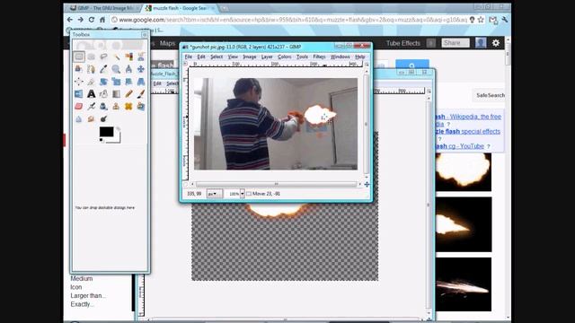This screenshot has height=323, width=575.
Task: Select the Alignment tool
Action: pos(79,82)
